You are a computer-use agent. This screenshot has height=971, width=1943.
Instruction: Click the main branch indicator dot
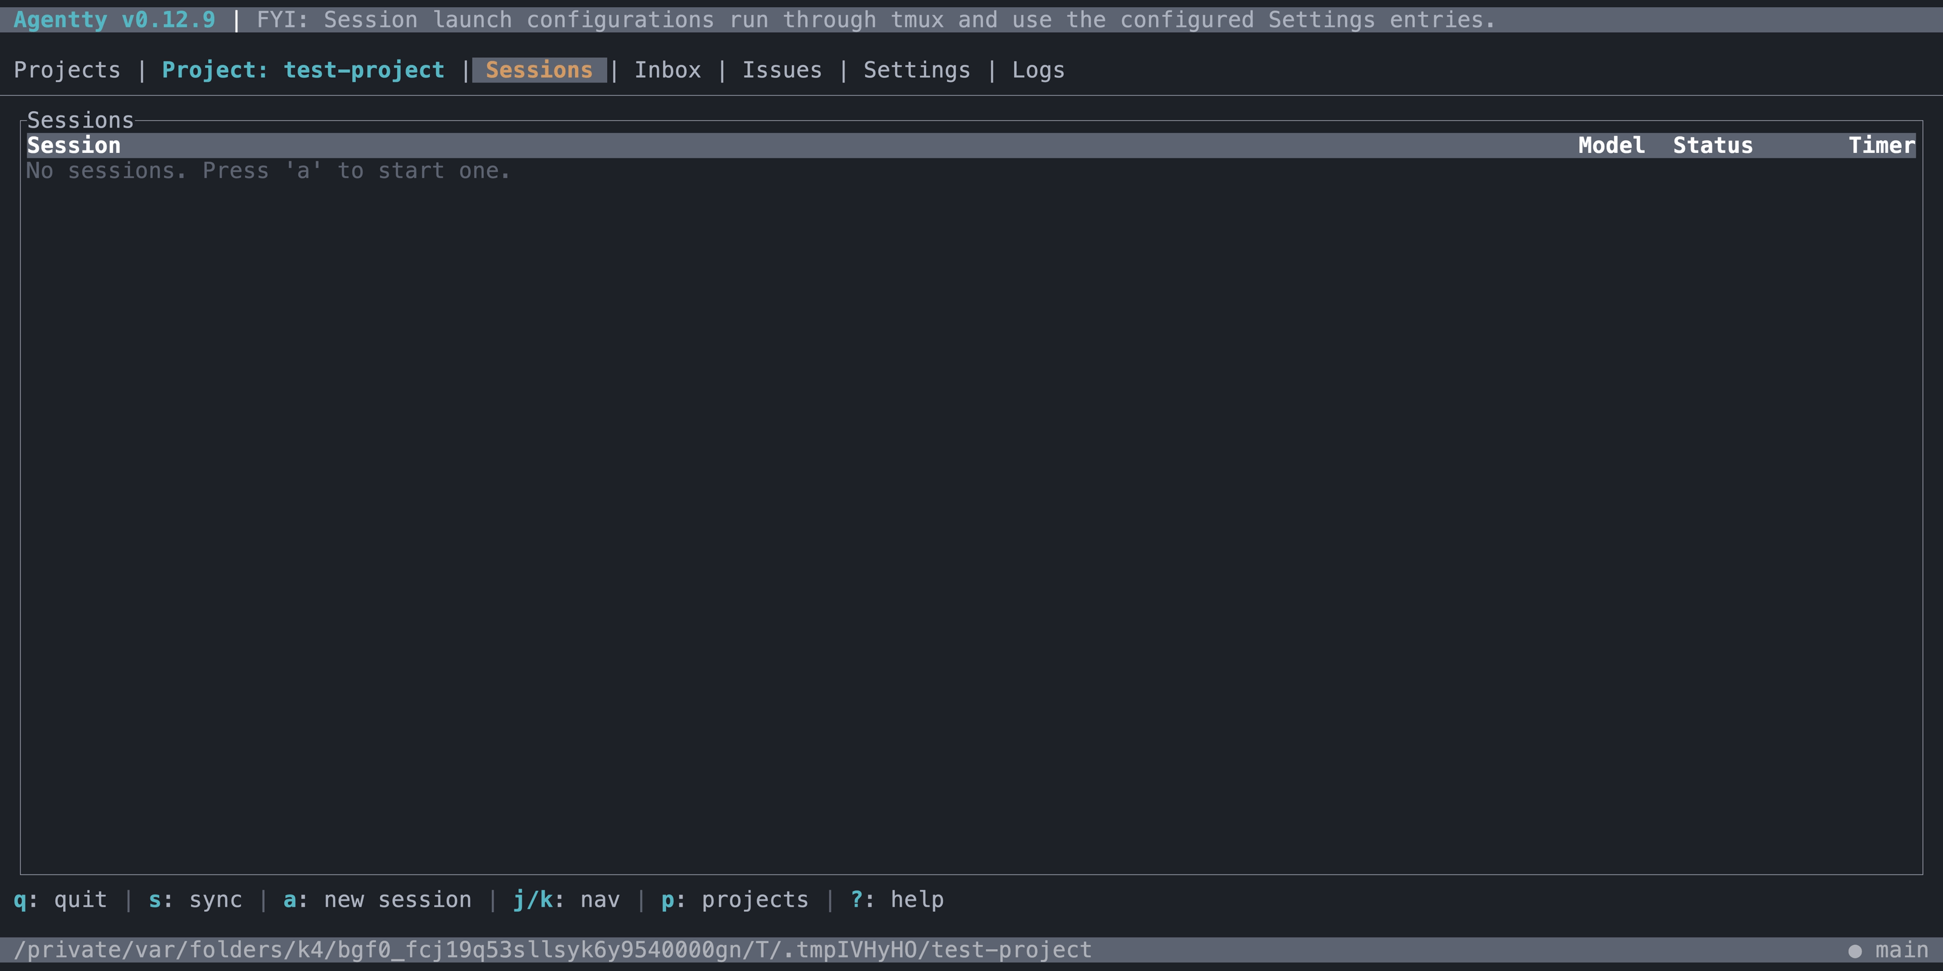coord(1855,952)
